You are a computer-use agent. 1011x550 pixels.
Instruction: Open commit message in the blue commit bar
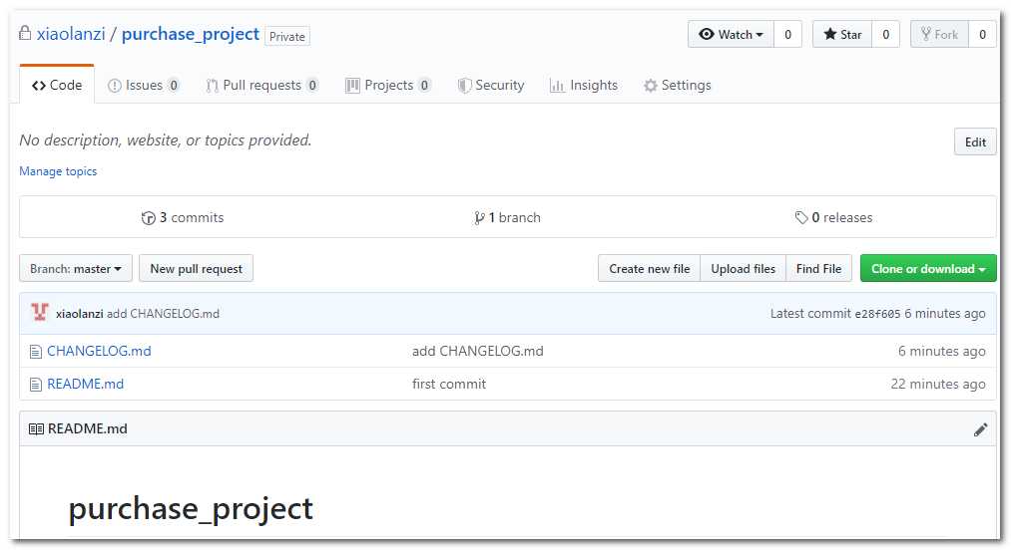[x=163, y=314]
